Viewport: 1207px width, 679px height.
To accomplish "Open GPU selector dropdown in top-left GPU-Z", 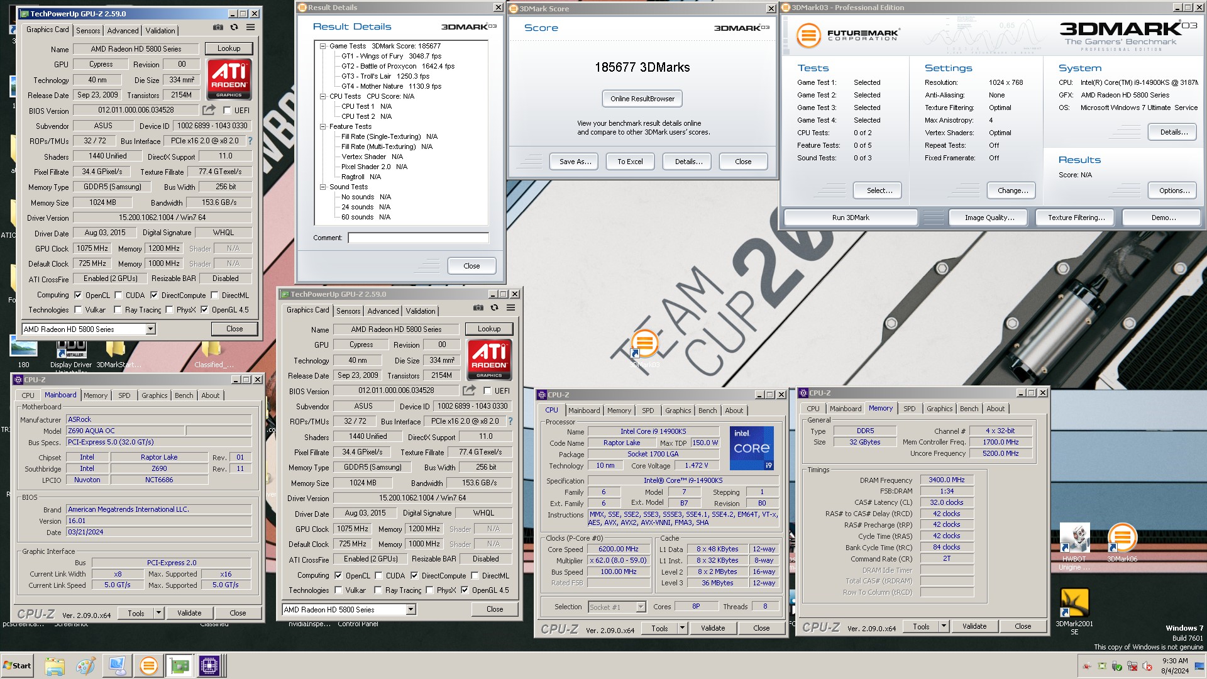I will point(150,329).
